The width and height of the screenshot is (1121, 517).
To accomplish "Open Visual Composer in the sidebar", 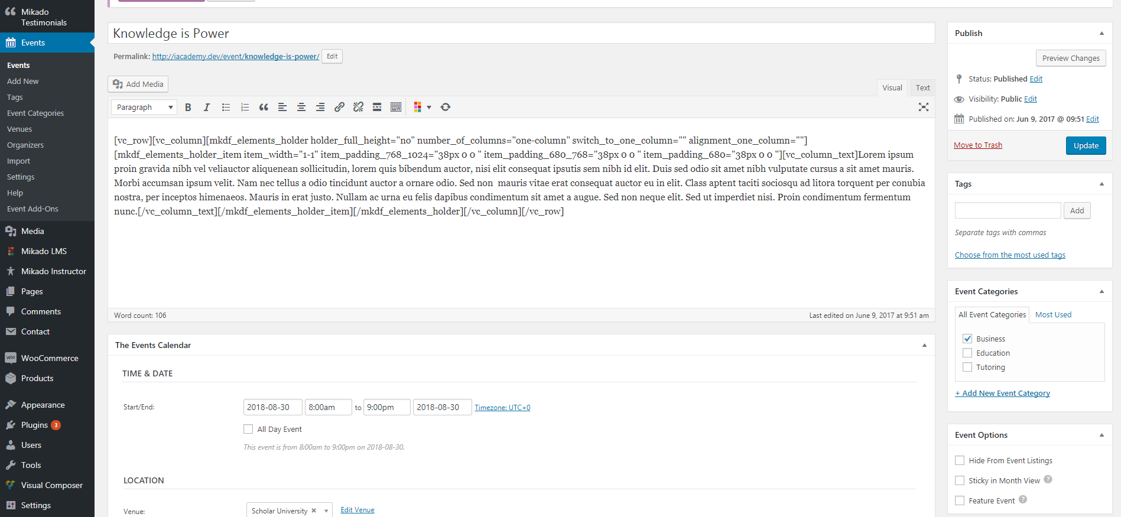I will (47, 485).
